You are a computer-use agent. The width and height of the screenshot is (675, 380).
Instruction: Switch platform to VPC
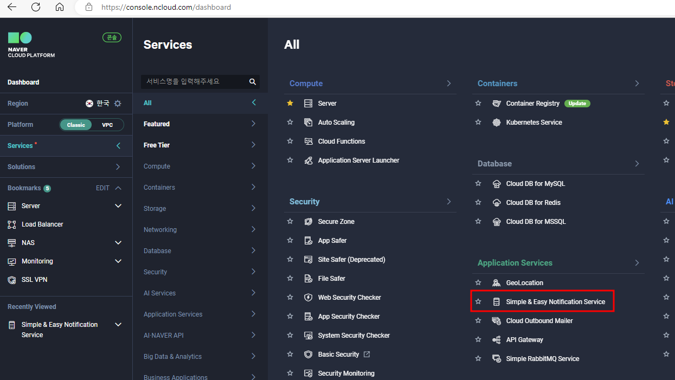tap(107, 125)
